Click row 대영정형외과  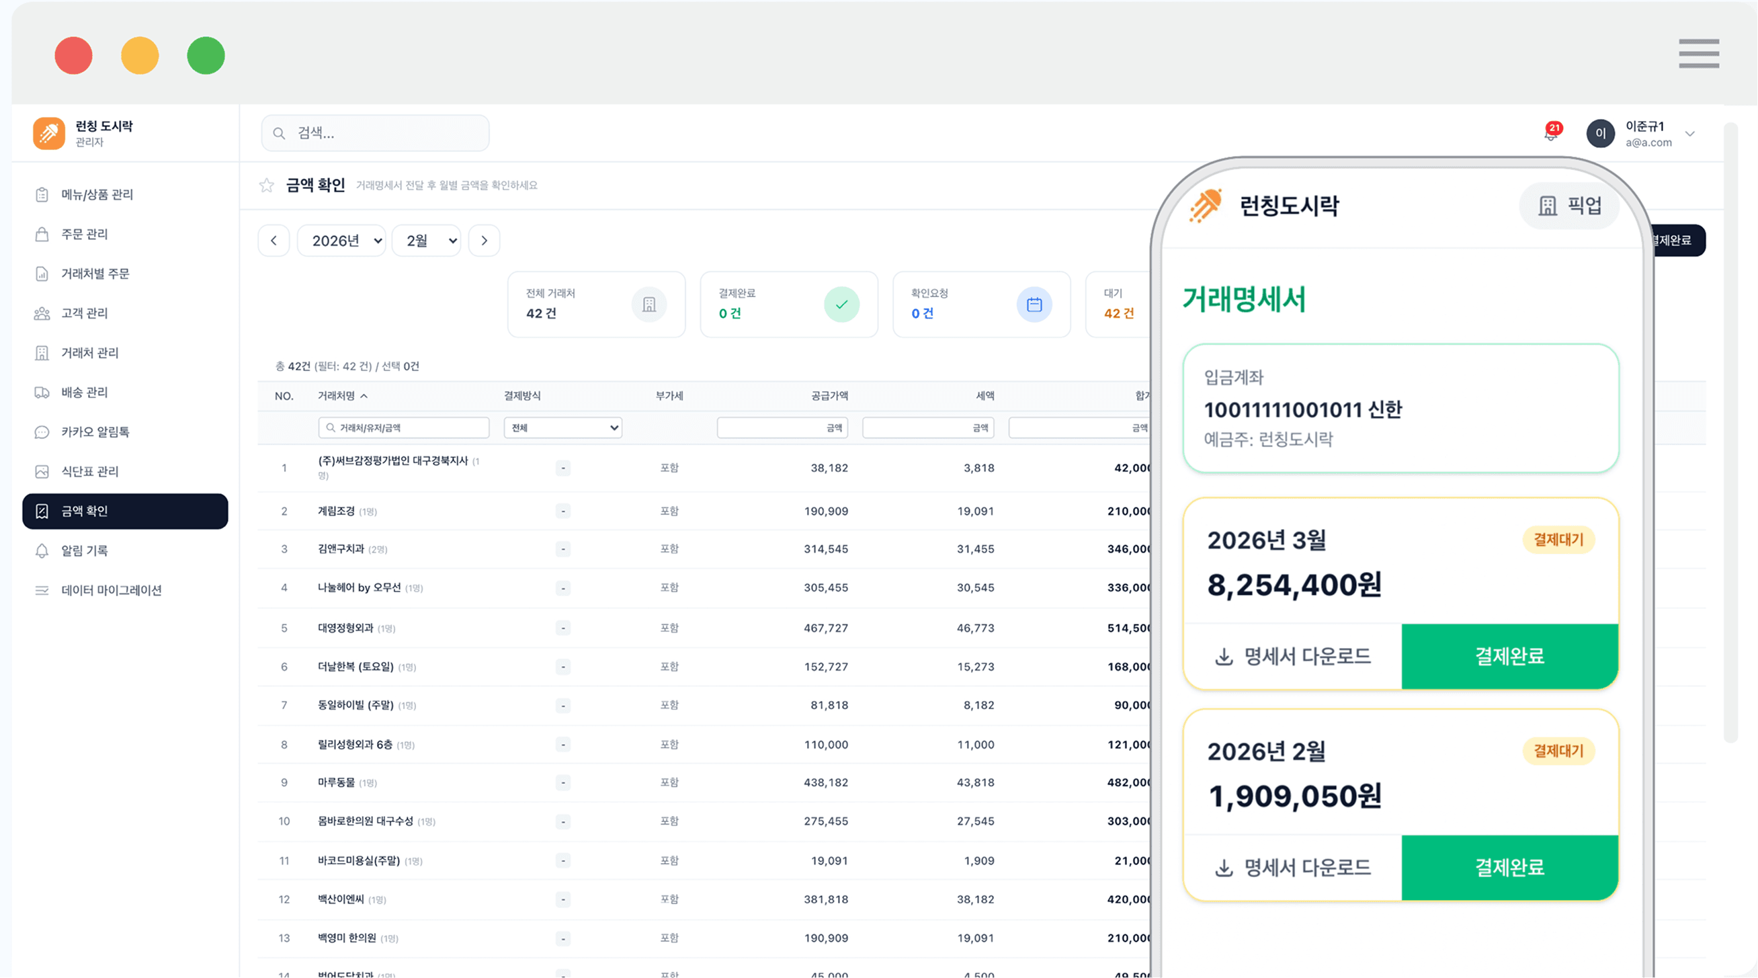(704, 628)
